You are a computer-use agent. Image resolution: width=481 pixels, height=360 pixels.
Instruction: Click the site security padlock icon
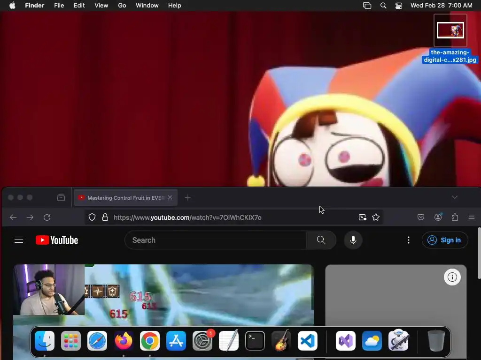tap(105, 217)
